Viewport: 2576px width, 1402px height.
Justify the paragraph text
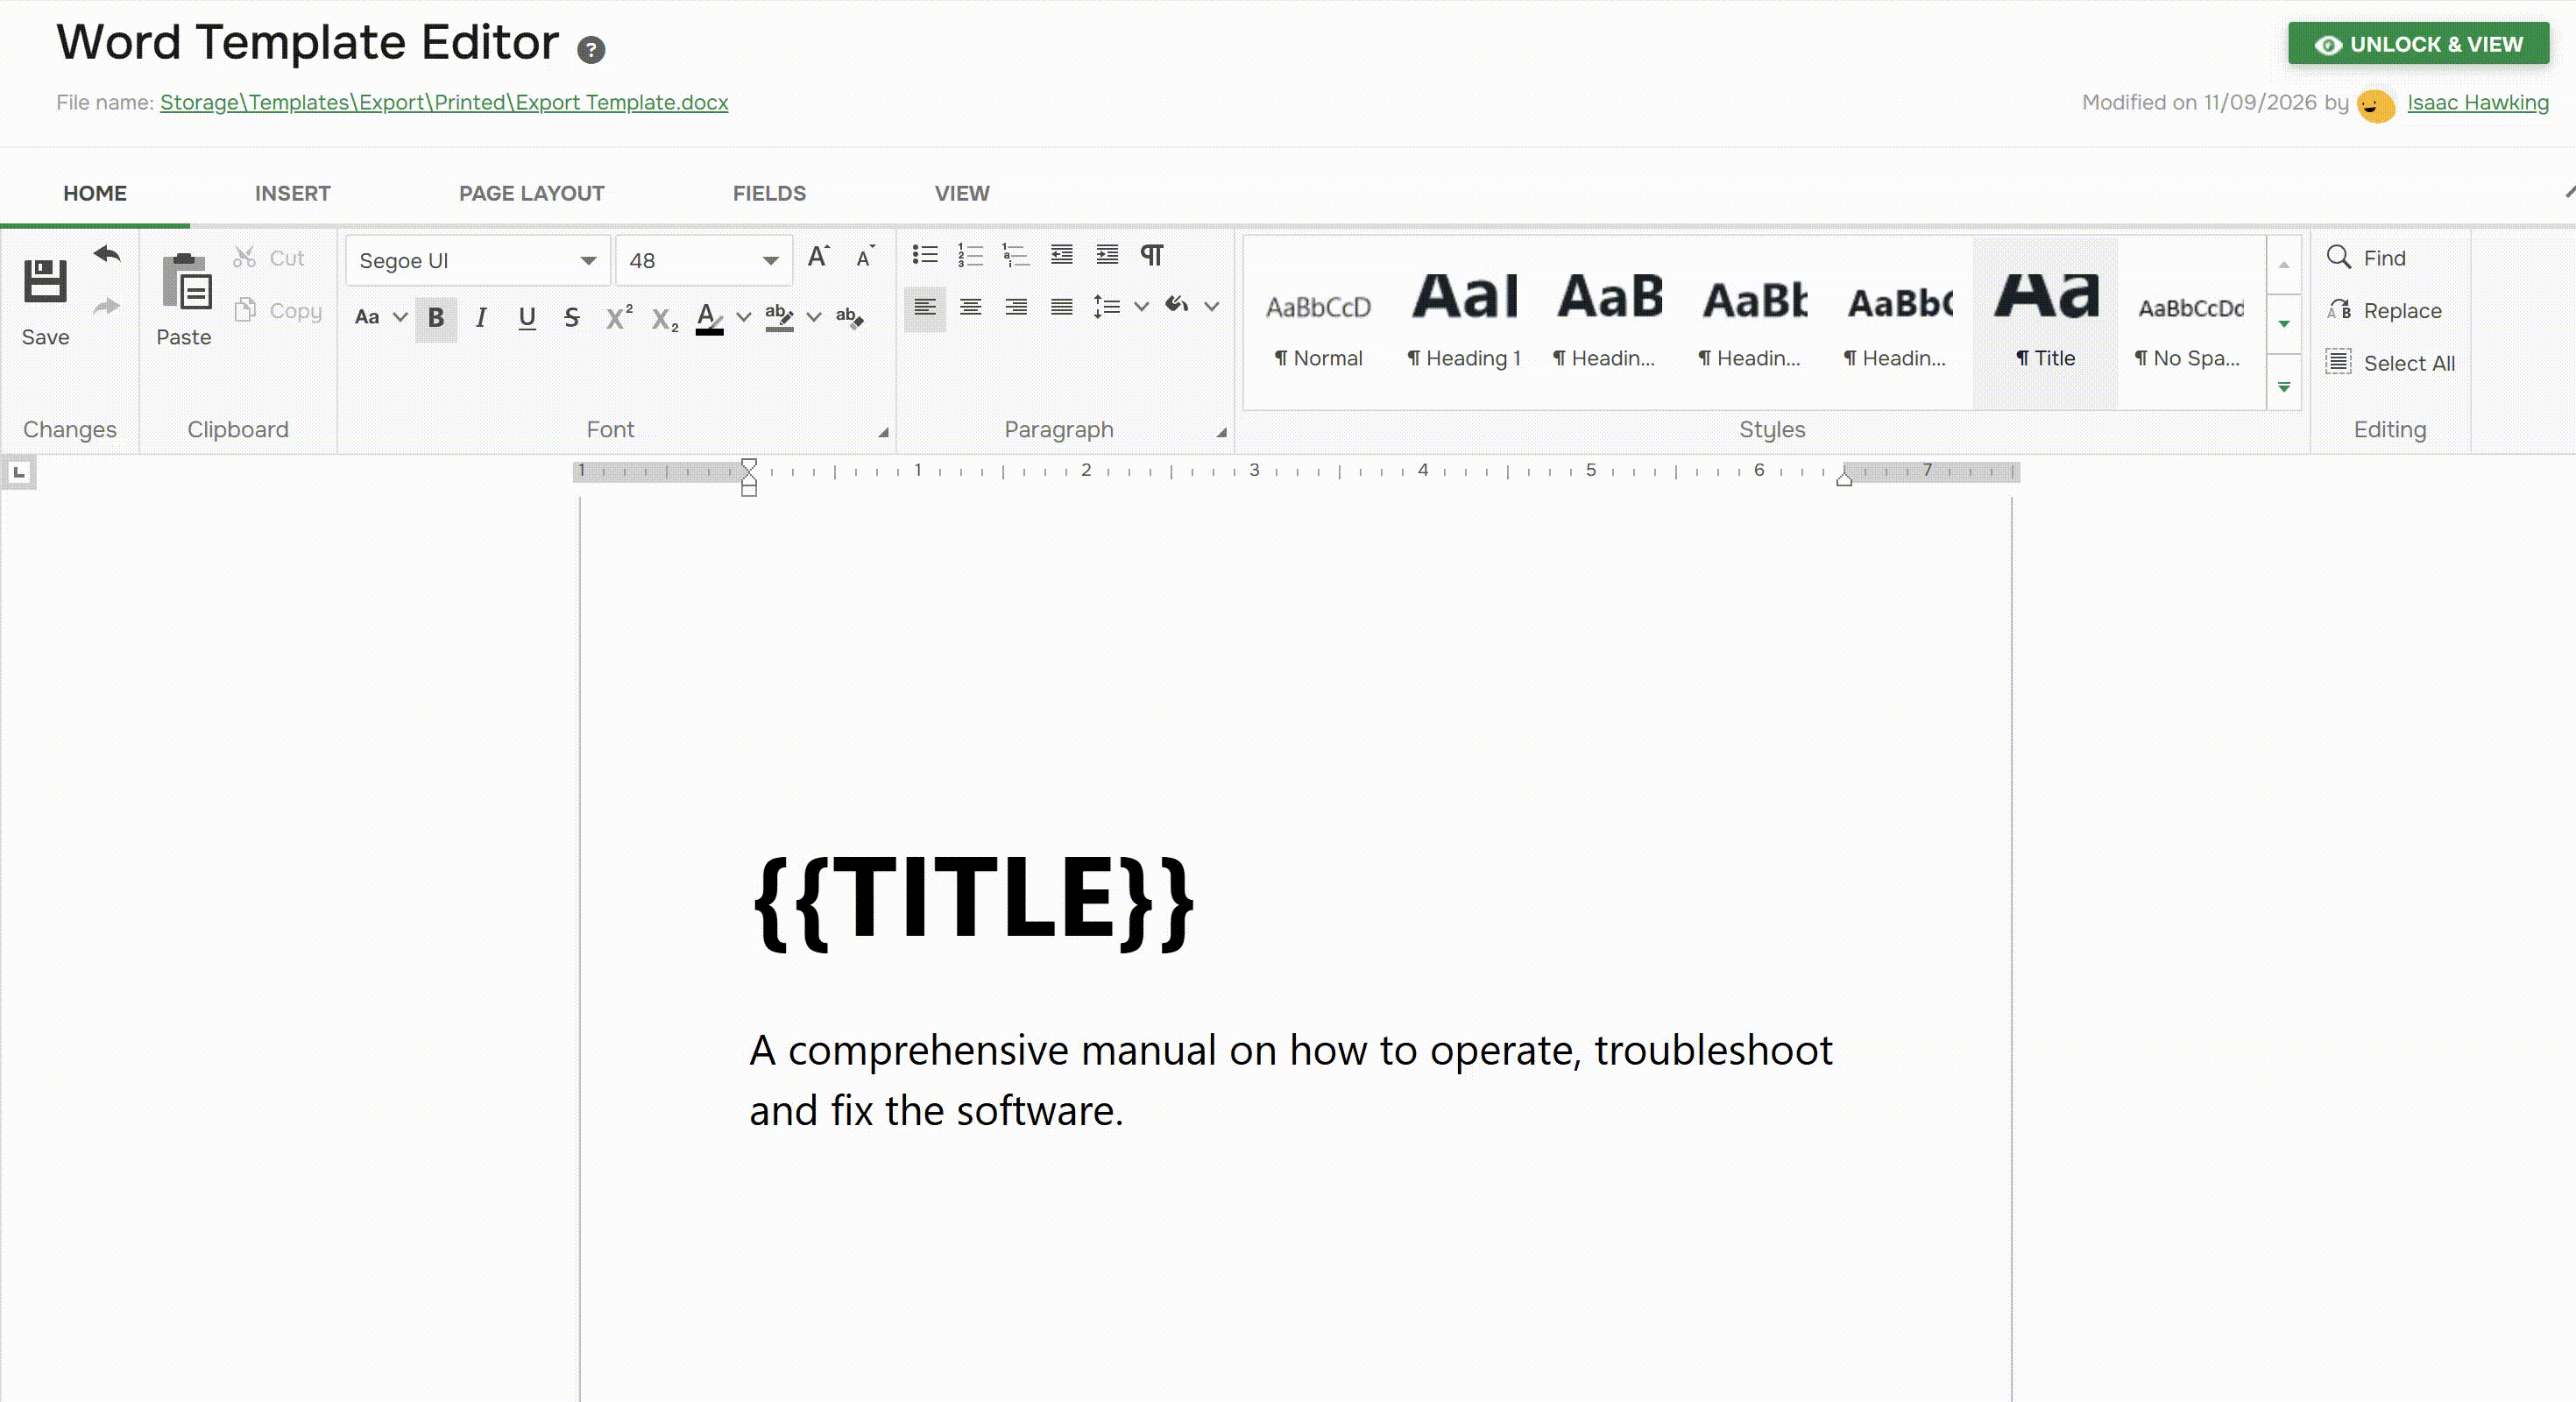coord(1062,306)
